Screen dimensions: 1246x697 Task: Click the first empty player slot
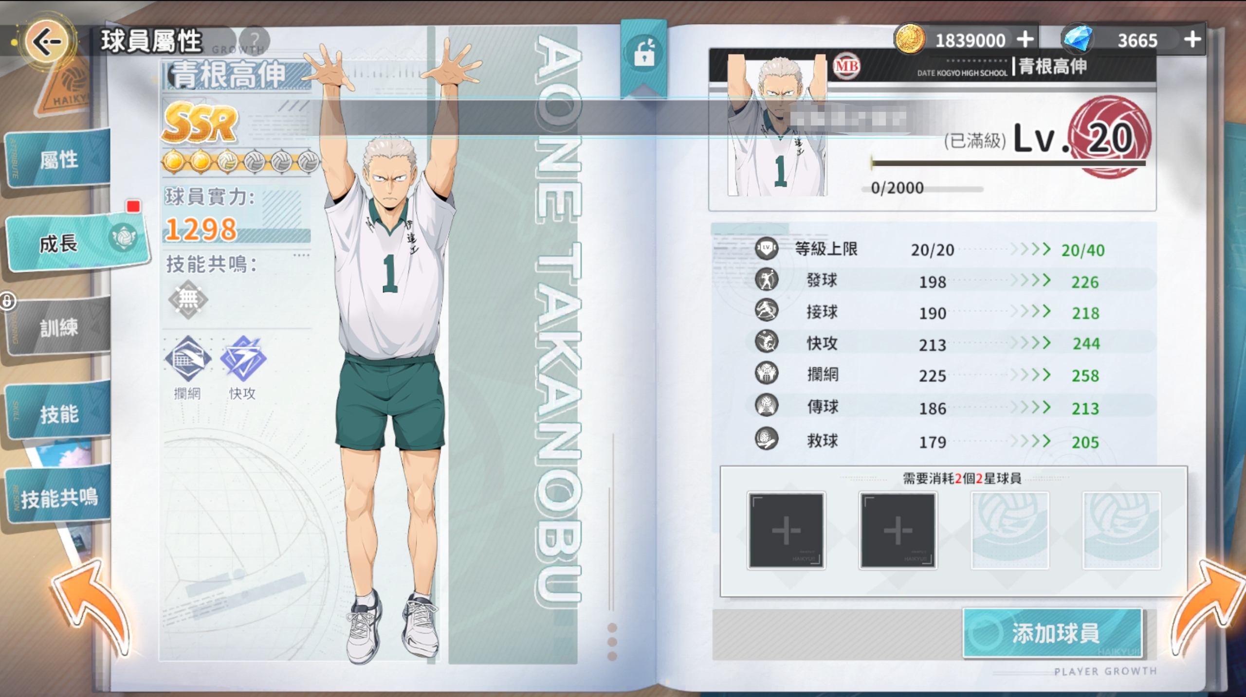pyautogui.click(x=786, y=530)
